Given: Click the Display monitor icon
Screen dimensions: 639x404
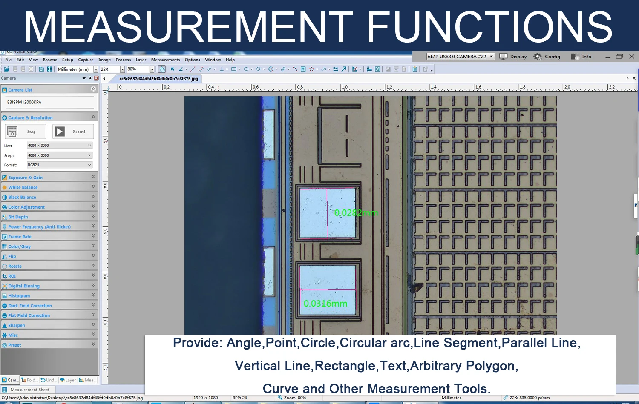Looking at the screenshot, I should coord(503,56).
